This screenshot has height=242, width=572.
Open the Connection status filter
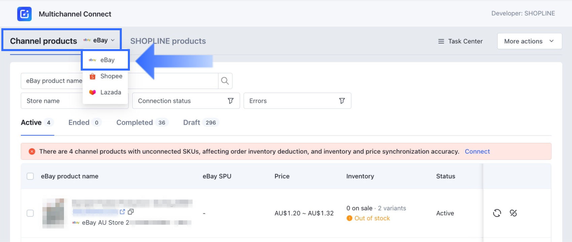point(186,101)
